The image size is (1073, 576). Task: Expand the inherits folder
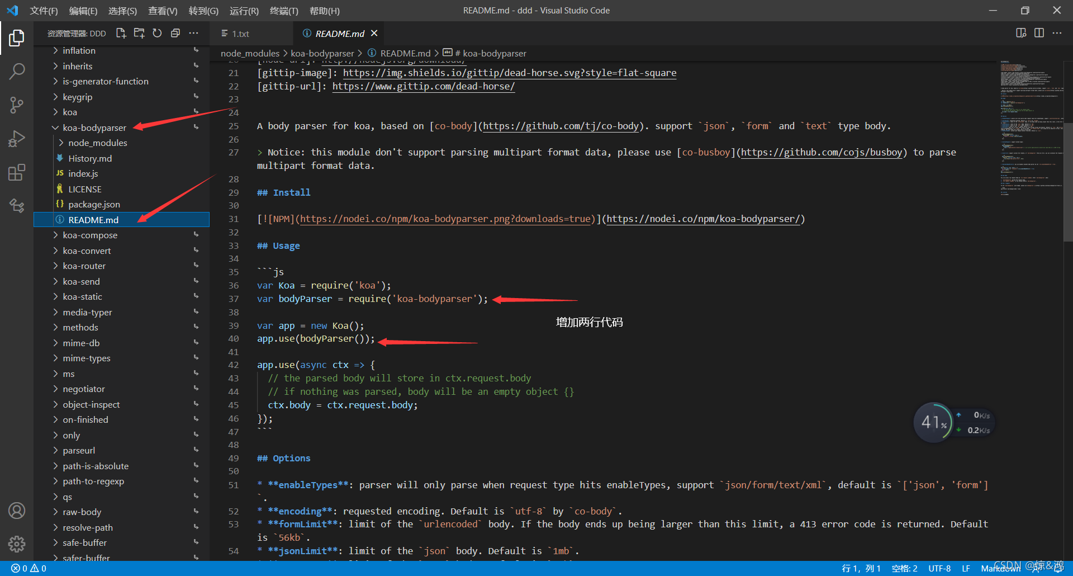point(122,66)
